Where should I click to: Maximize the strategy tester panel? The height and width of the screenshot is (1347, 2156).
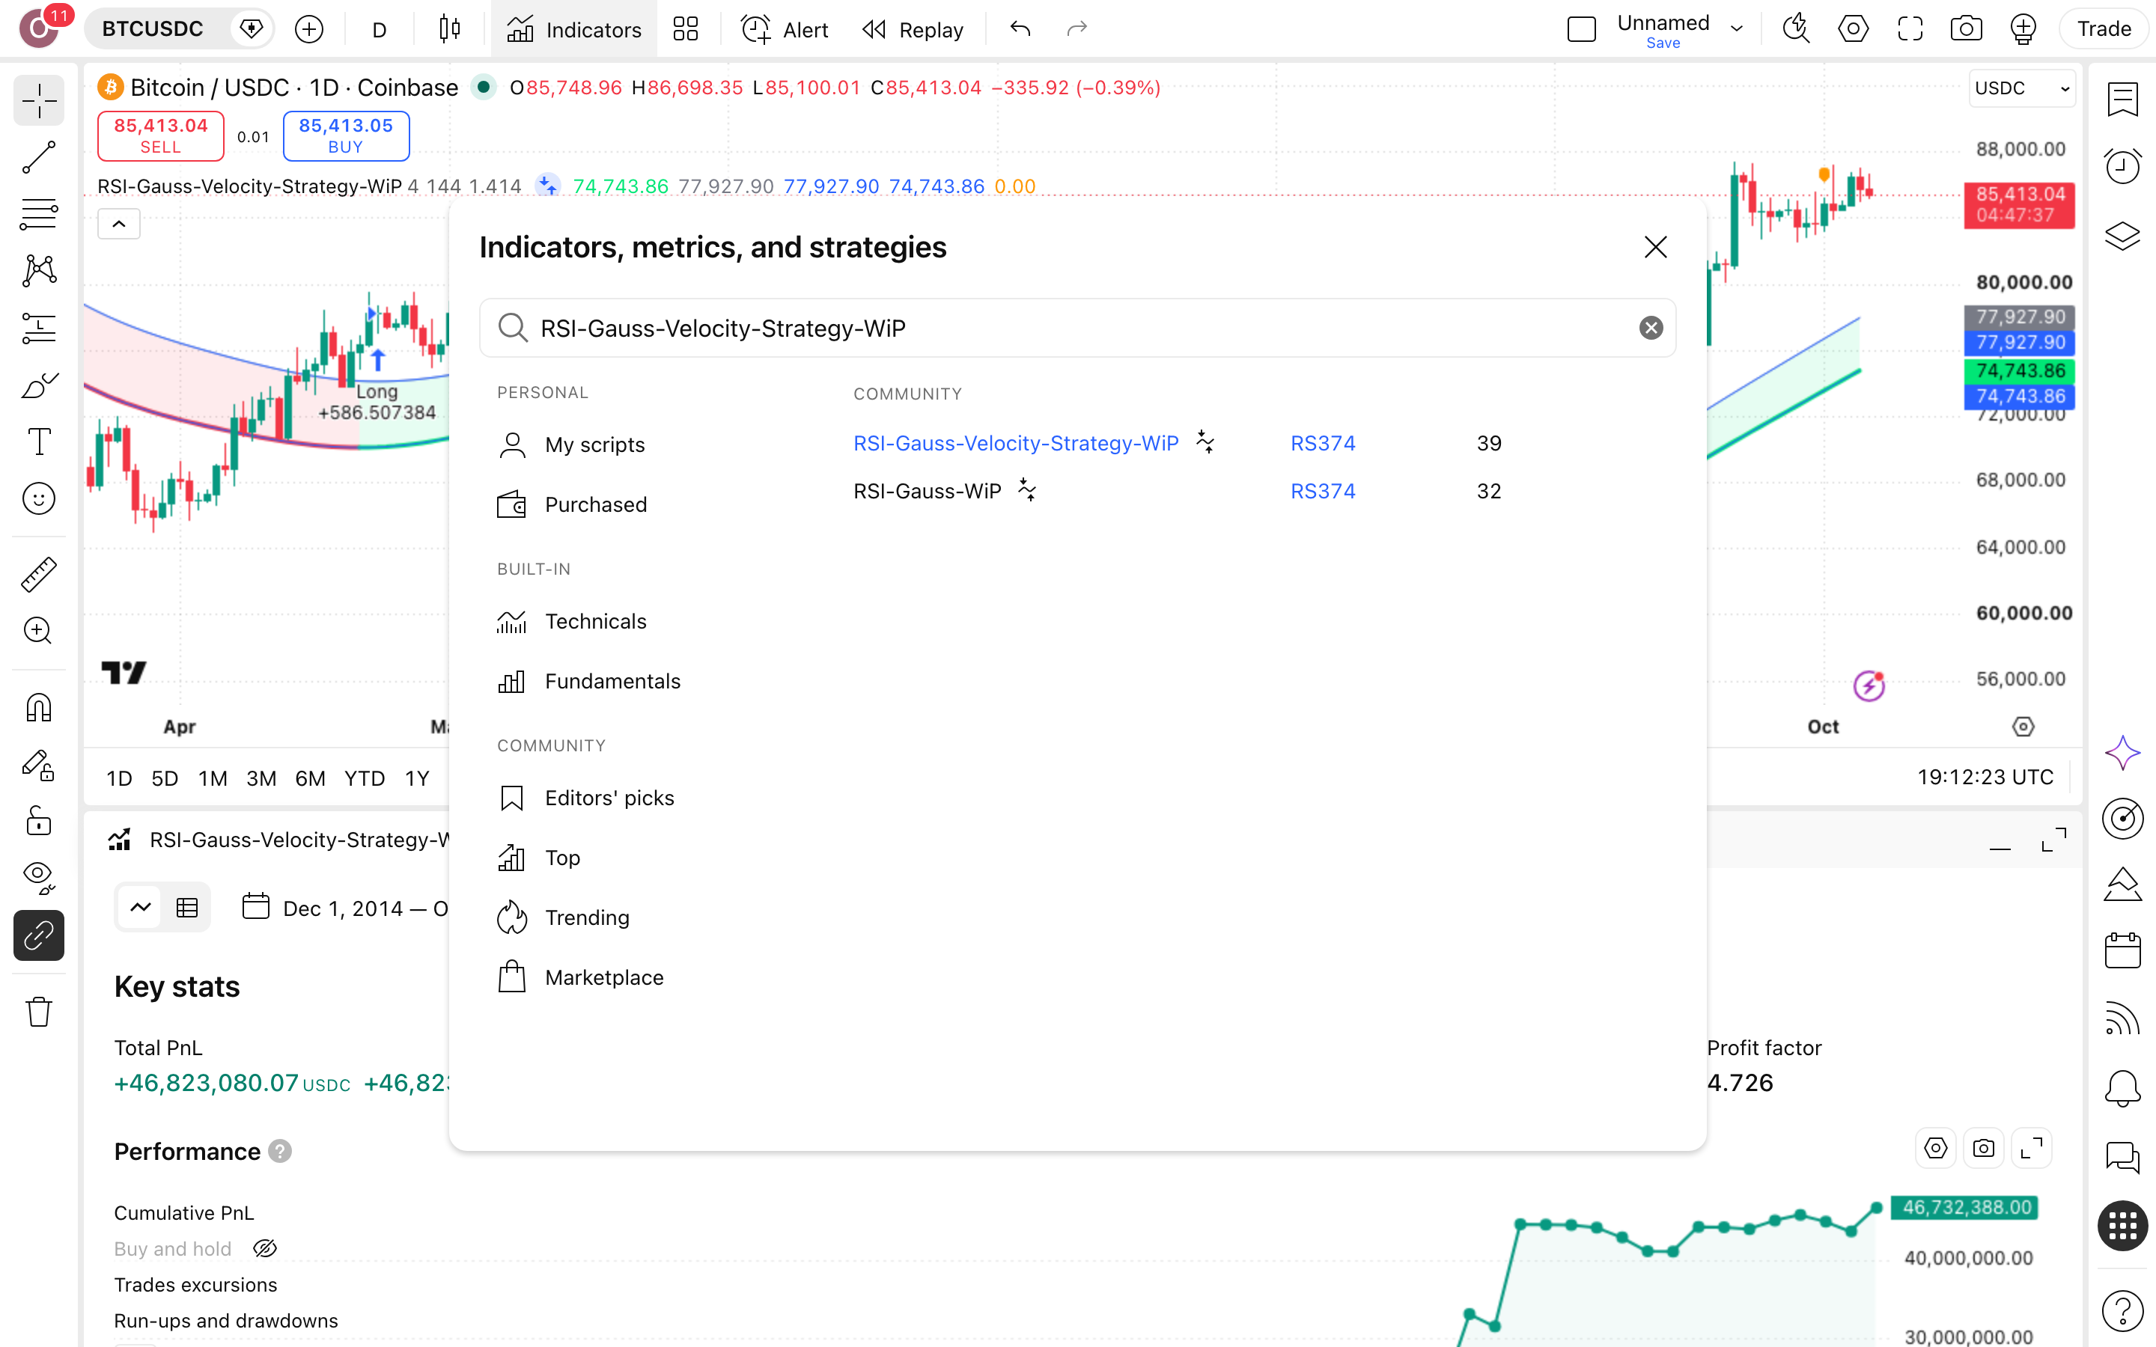click(2053, 840)
